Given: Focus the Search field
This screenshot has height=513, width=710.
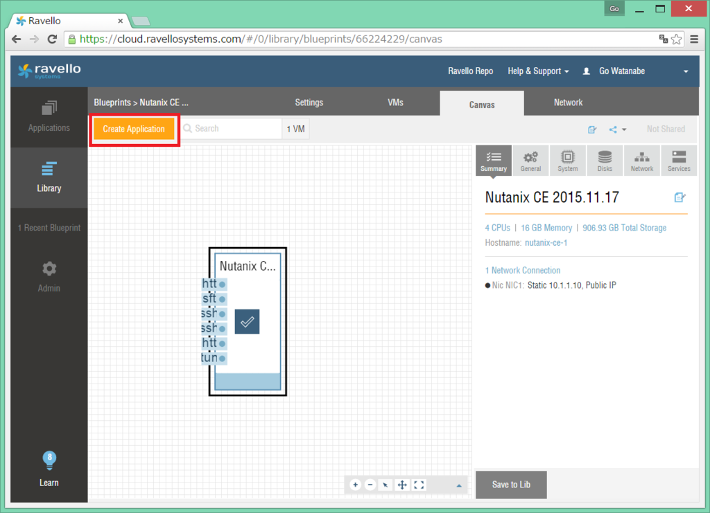Looking at the screenshot, I should (232, 129).
